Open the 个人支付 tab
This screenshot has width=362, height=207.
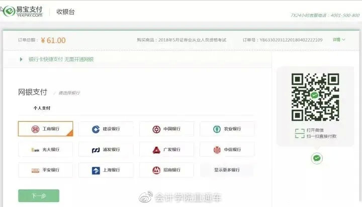pyautogui.click(x=42, y=108)
